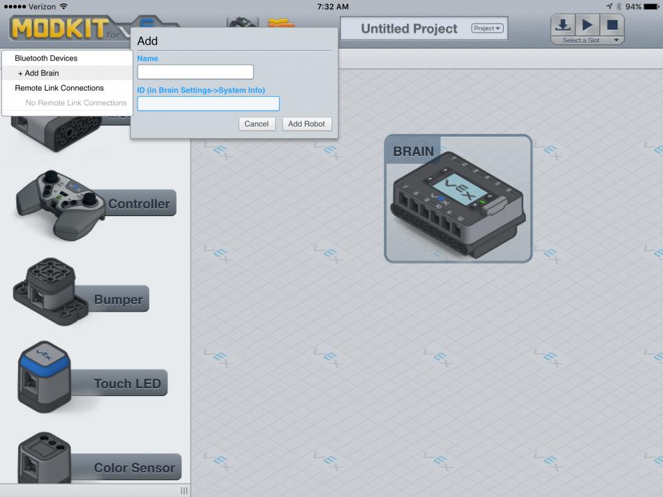Run the project with the play button
The height and width of the screenshot is (497, 663).
(587, 25)
